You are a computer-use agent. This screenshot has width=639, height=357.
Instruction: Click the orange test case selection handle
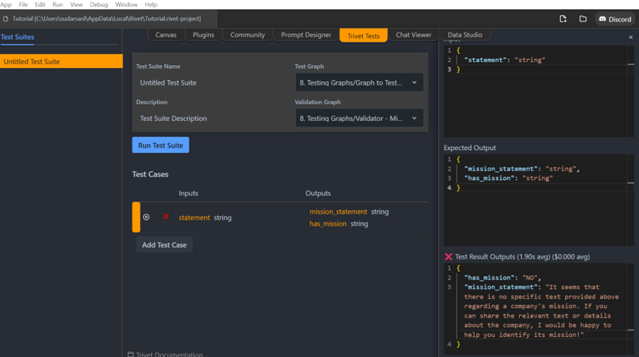(136, 217)
